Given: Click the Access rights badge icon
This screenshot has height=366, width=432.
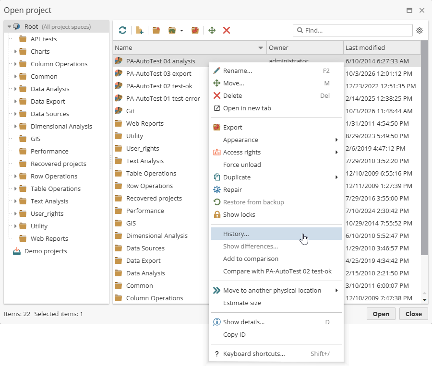Looking at the screenshot, I should [x=217, y=152].
